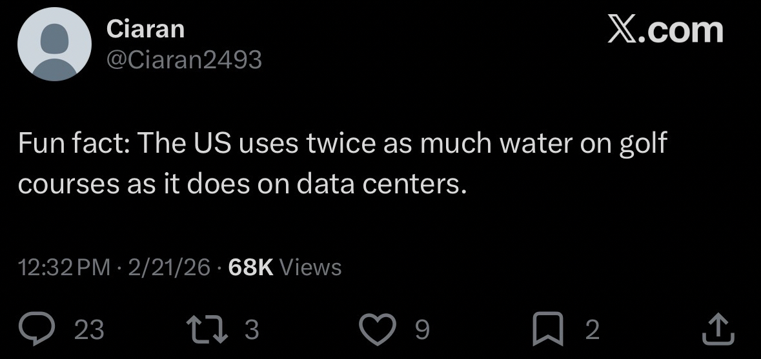This screenshot has width=761, height=359.
Task: Click the 12:32 PM timestamp
Action: pyautogui.click(x=64, y=266)
